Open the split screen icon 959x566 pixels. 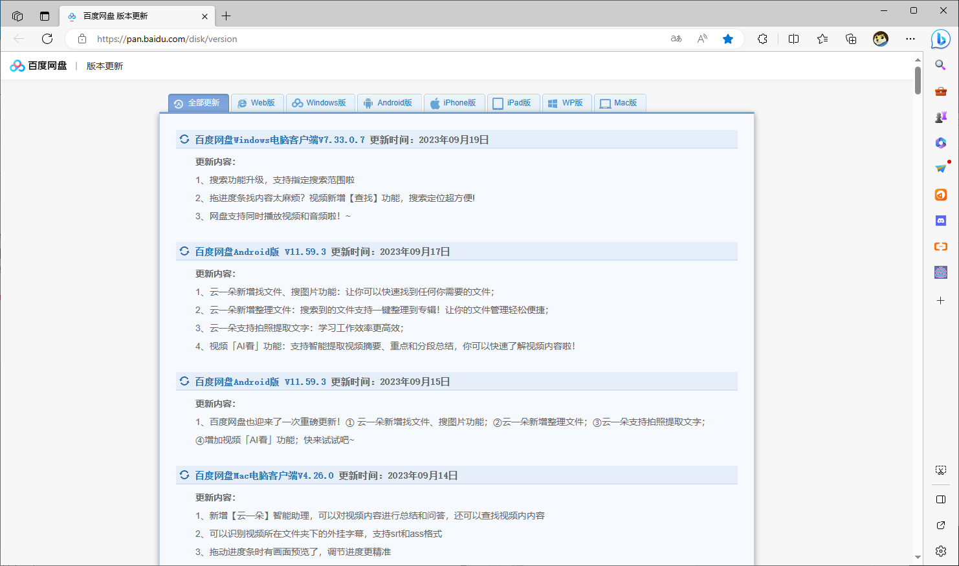click(x=793, y=39)
